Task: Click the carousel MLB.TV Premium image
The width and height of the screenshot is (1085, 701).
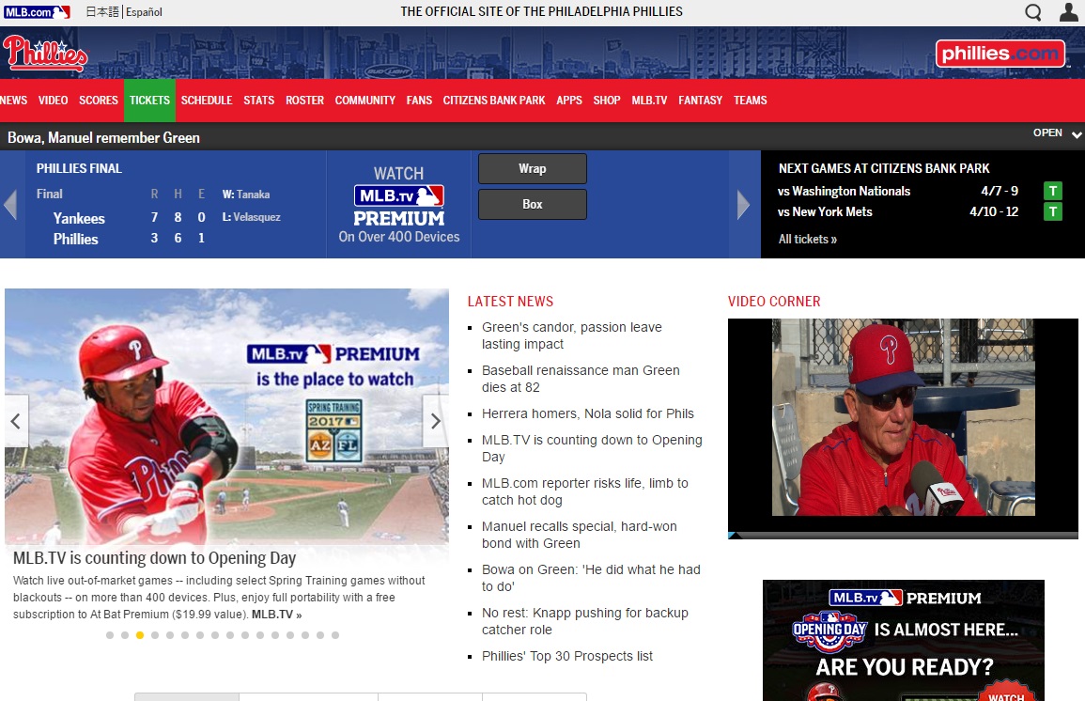Action: click(226, 416)
